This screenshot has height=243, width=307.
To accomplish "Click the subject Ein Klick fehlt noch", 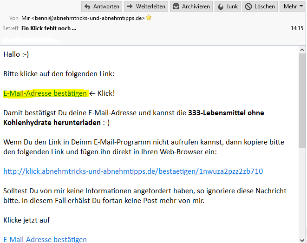I will pos(49,28).
